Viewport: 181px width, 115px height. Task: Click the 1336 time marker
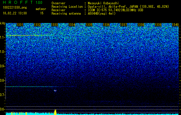click(x=106, y=25)
